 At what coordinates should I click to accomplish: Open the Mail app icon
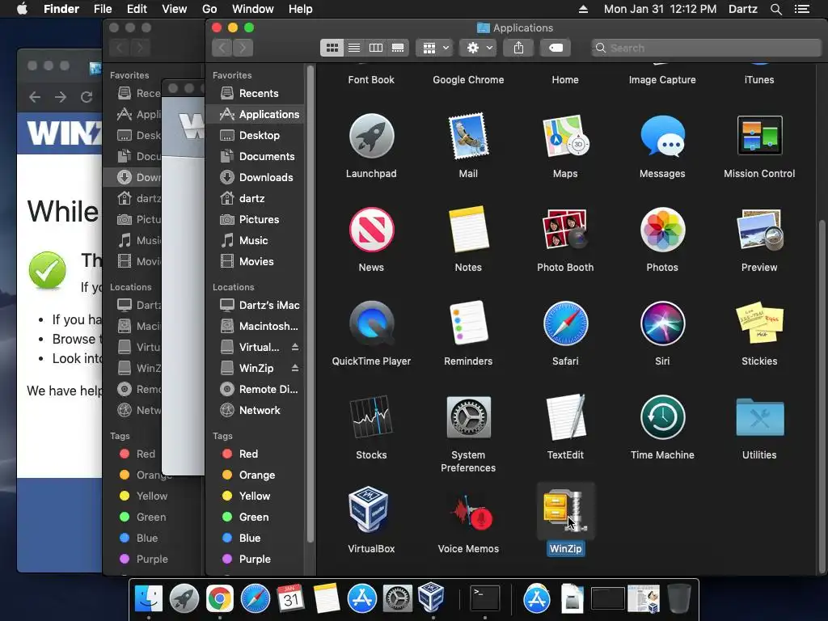468,136
